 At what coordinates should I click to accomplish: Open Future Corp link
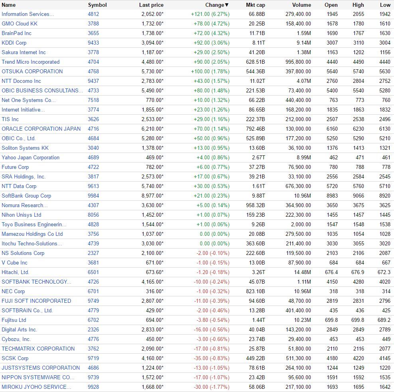click(15, 167)
